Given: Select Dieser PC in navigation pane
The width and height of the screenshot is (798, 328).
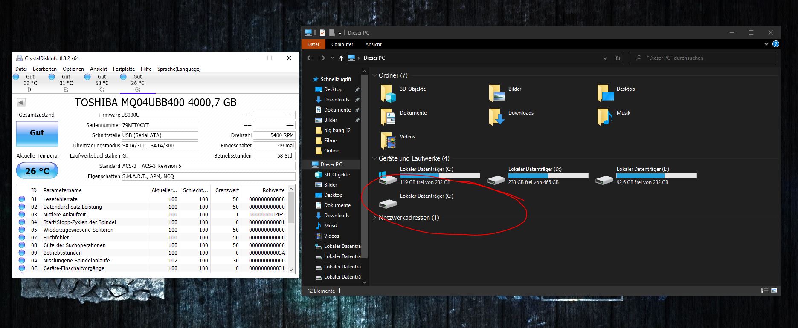Looking at the screenshot, I should point(331,164).
